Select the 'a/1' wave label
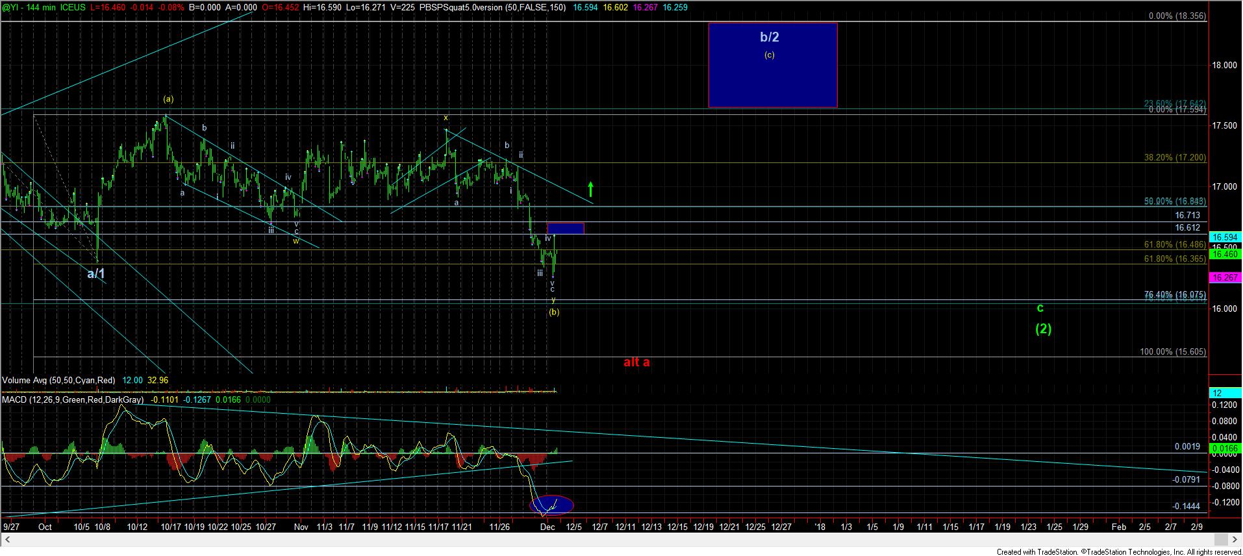 [x=96, y=273]
